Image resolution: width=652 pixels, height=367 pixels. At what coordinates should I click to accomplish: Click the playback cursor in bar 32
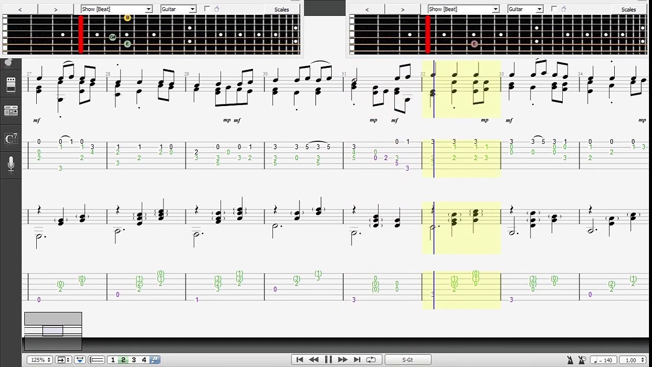[x=434, y=185]
